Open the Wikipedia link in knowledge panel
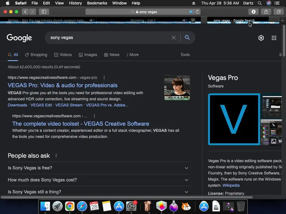The height and width of the screenshot is (214, 286). tap(231, 185)
